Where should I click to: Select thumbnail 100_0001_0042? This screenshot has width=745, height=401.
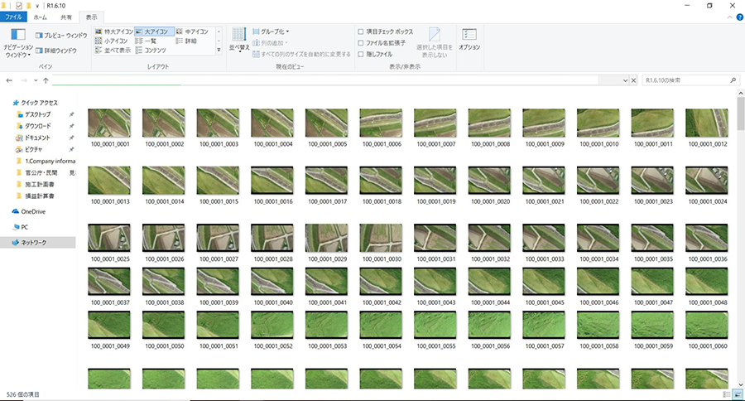click(381, 281)
